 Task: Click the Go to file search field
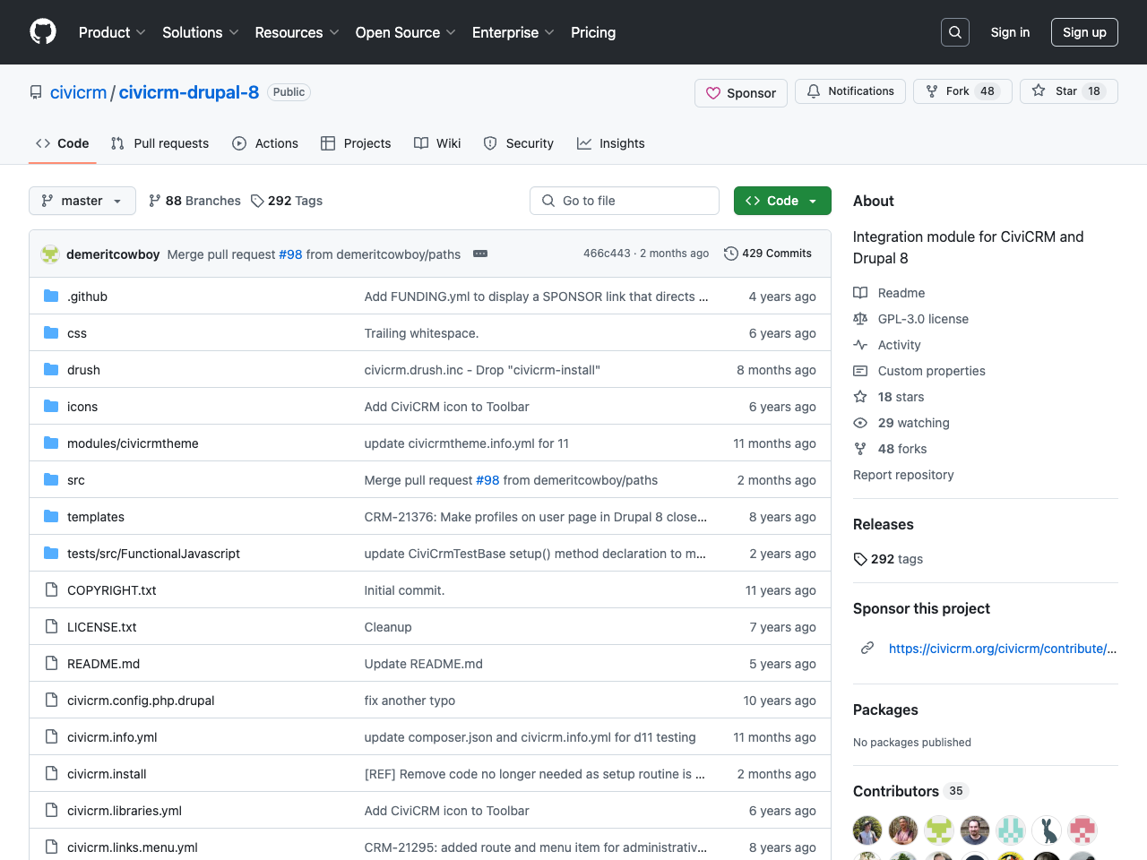point(625,201)
